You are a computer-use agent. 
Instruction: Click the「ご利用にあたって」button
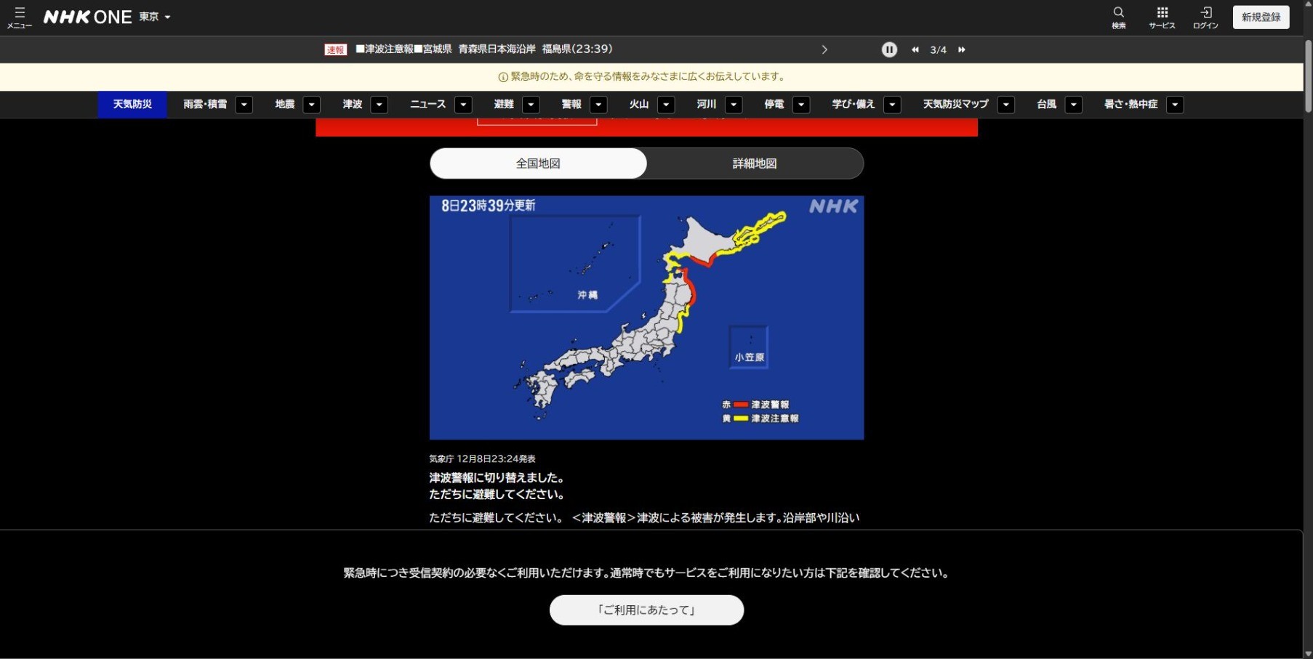pyautogui.click(x=646, y=610)
